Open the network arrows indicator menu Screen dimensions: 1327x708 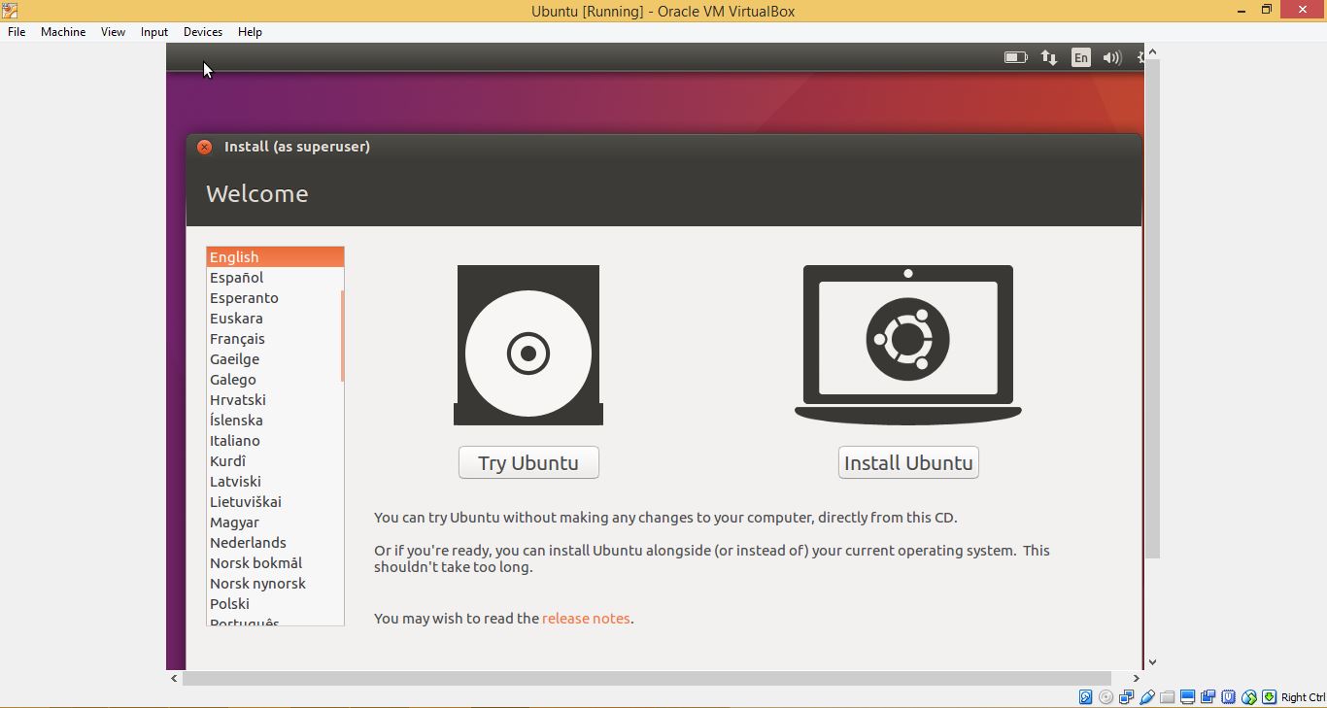(x=1049, y=57)
